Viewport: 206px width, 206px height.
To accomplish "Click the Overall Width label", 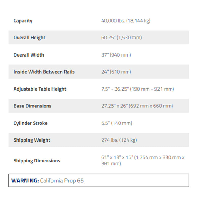I will coord(29,55).
